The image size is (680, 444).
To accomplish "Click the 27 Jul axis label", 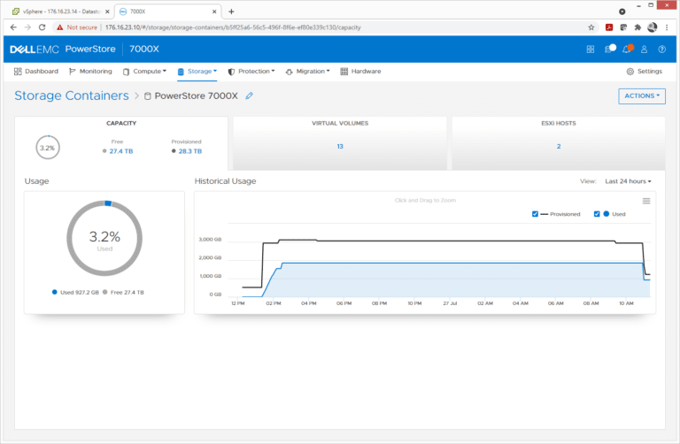I will click(x=450, y=303).
